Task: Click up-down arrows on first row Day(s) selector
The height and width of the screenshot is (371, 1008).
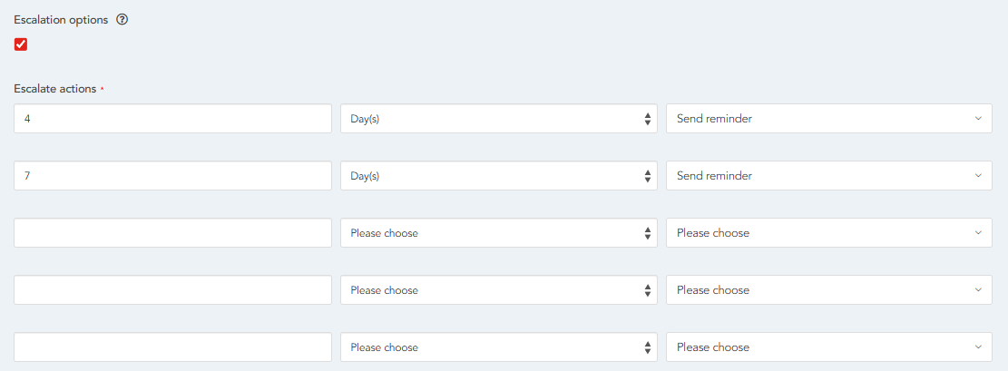Action: pyautogui.click(x=647, y=119)
